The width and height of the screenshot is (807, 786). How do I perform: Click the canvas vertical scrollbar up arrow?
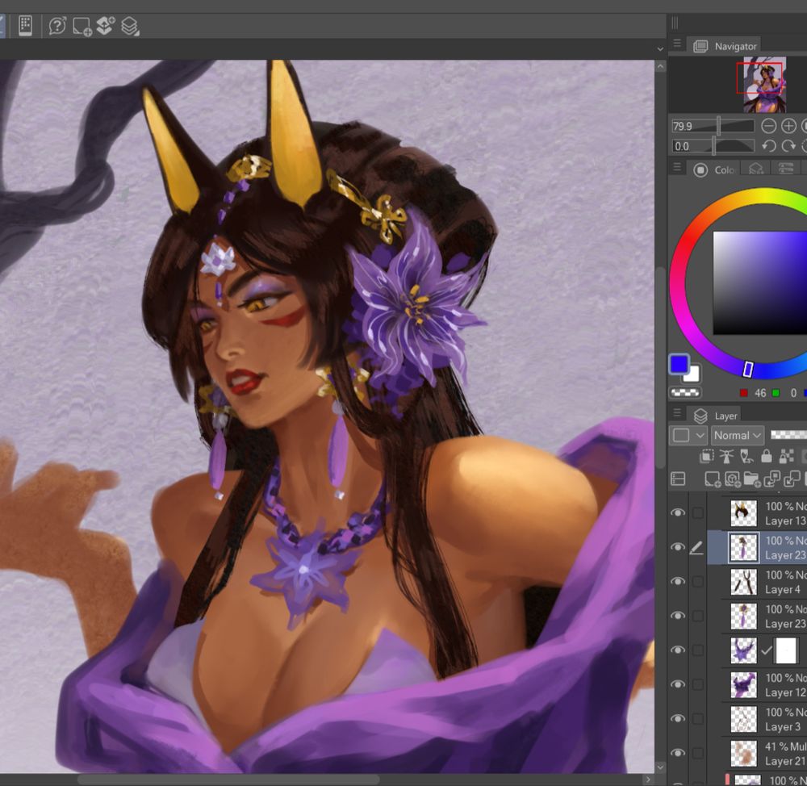click(x=660, y=66)
